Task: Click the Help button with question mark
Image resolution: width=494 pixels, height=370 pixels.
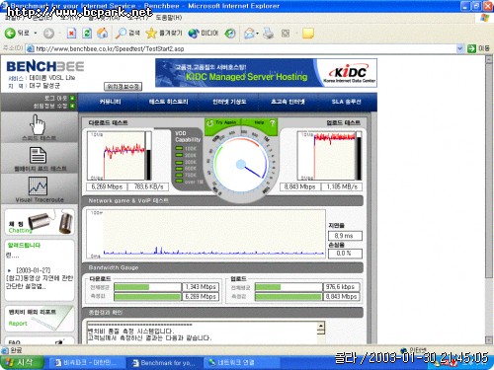Action: click(261, 123)
